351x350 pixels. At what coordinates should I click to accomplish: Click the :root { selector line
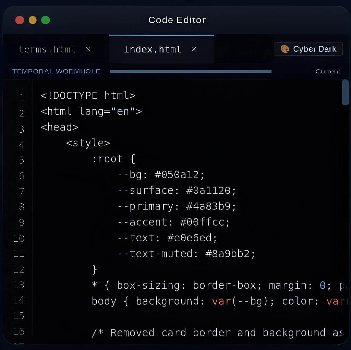tap(113, 159)
